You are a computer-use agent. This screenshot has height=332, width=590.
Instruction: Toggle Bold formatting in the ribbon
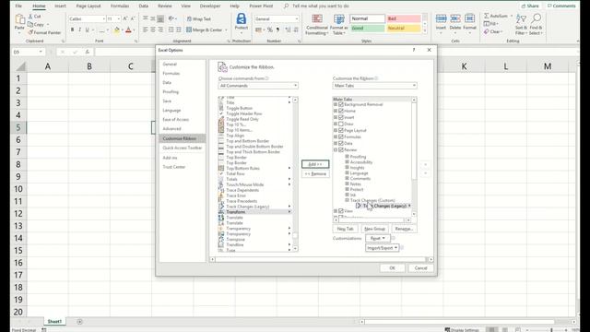pyautogui.click(x=72, y=30)
